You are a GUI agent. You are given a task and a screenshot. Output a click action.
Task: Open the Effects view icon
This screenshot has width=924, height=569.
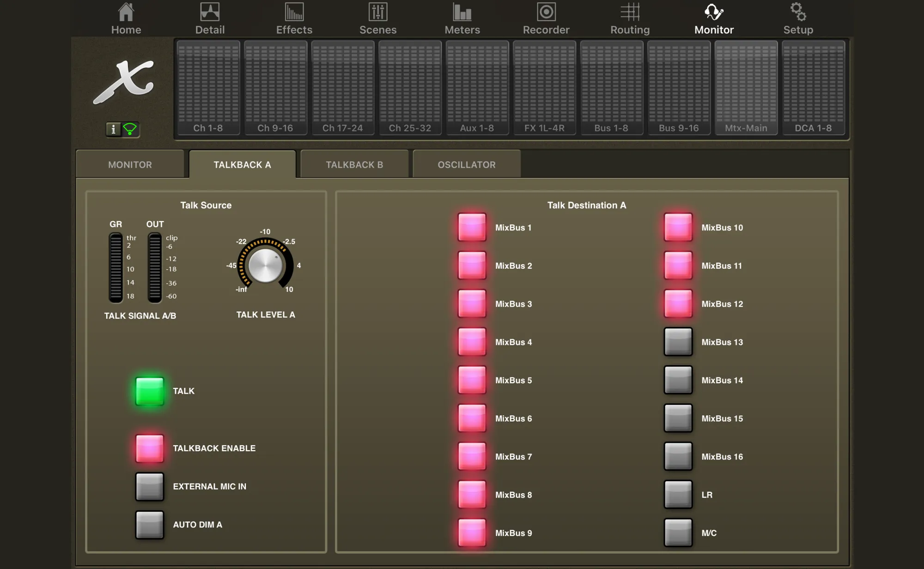[x=294, y=12]
